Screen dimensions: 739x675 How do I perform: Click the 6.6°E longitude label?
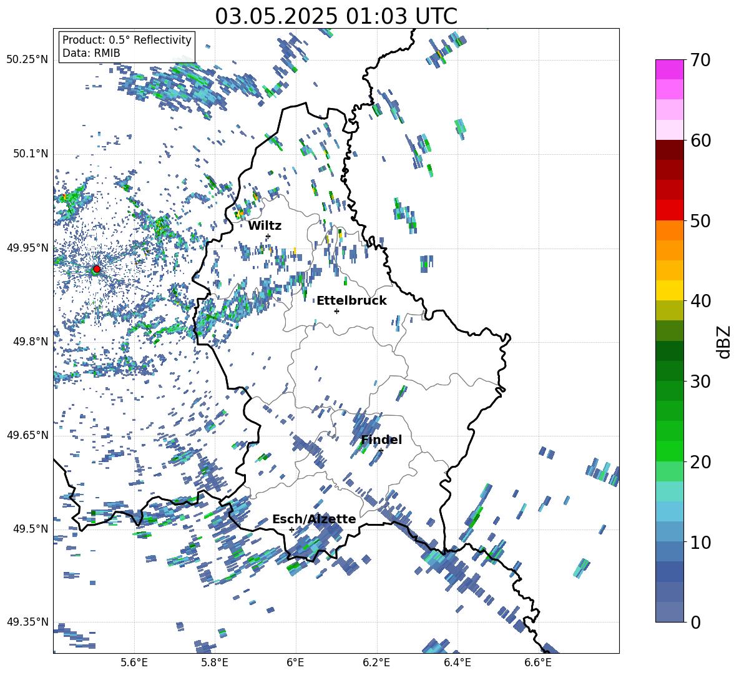(538, 663)
